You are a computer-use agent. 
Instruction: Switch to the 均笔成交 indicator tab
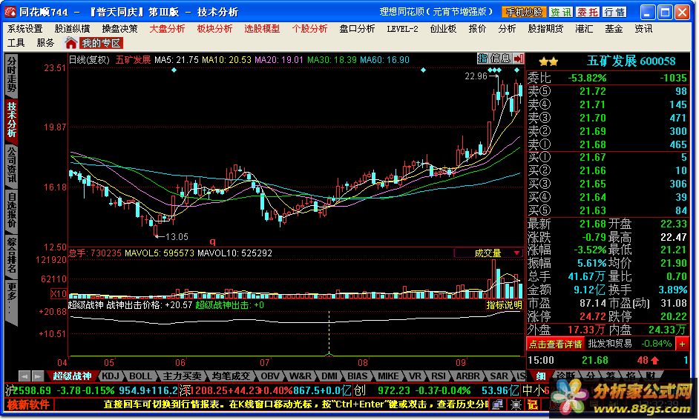(231, 376)
